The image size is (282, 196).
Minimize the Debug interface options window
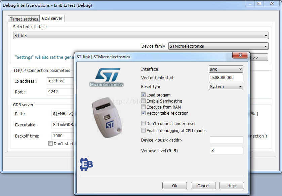250,4
